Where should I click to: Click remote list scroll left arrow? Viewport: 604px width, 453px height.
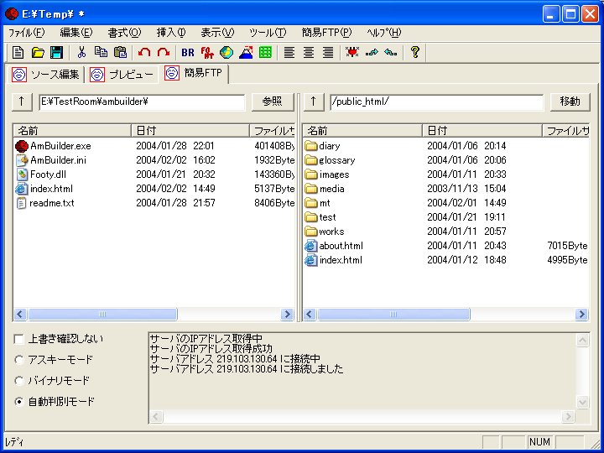[310, 315]
